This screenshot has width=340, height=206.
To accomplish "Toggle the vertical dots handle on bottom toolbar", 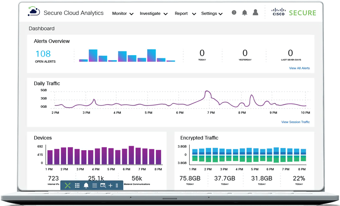I will [117, 185].
